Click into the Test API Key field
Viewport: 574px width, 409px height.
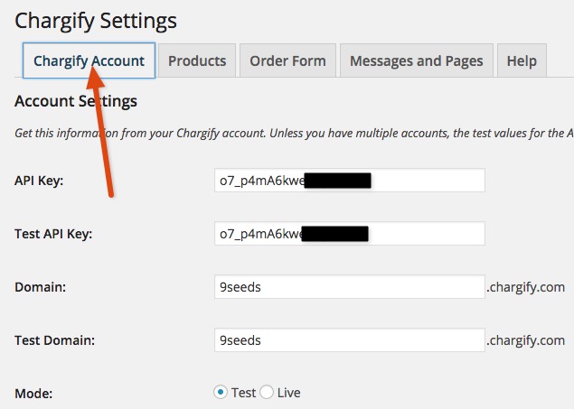(350, 234)
